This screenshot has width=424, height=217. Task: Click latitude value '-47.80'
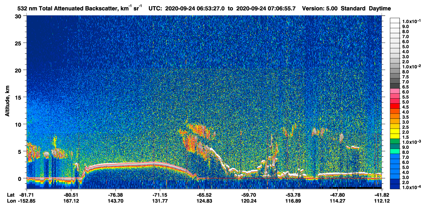click(x=337, y=195)
